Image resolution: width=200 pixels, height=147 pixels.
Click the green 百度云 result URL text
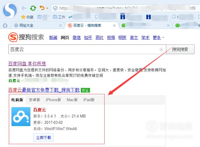tap(14, 81)
